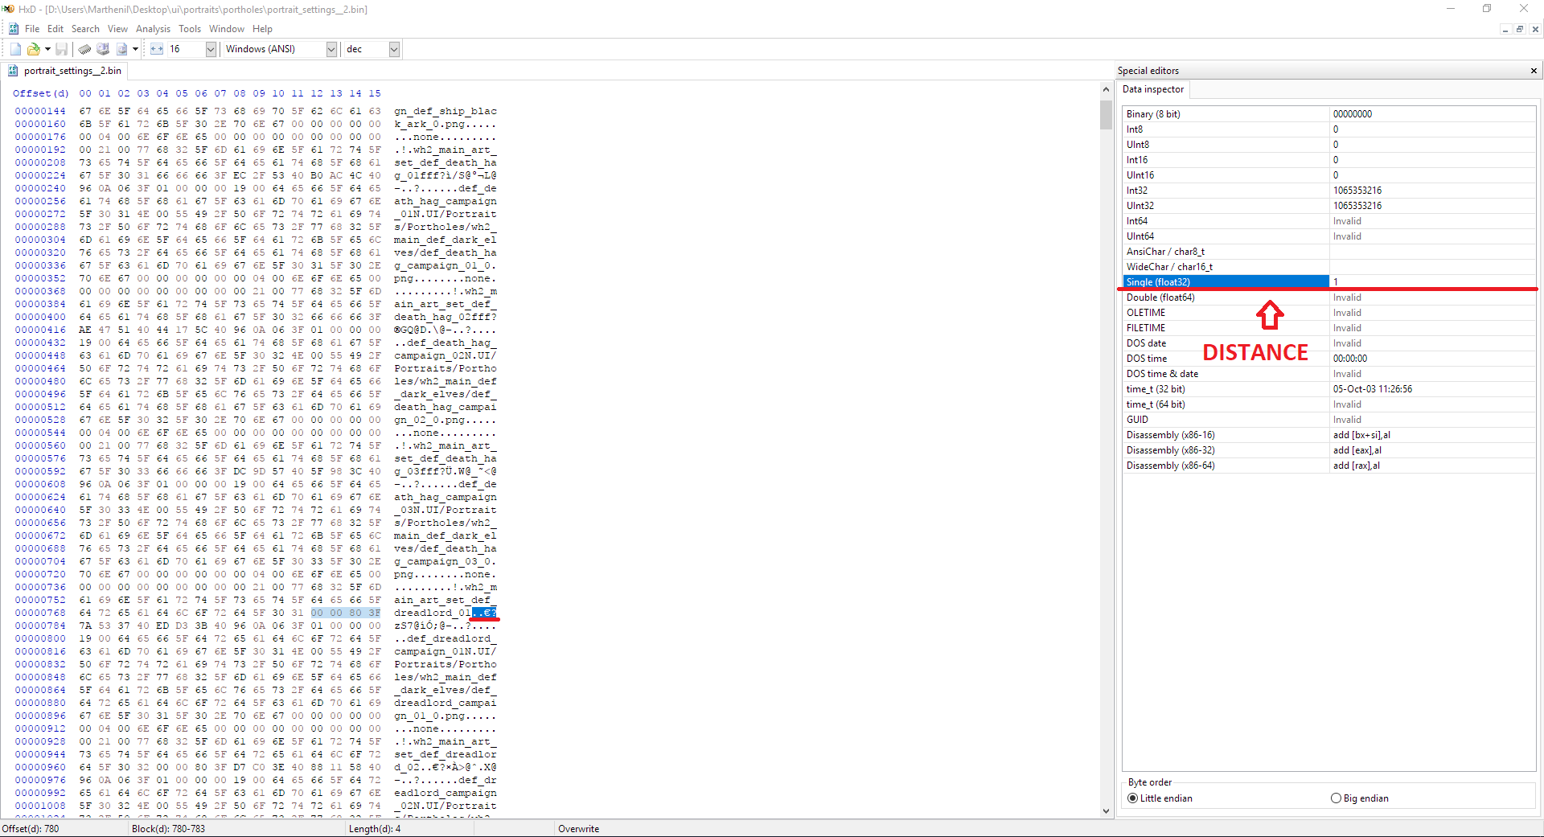Open the Window menu
The height and width of the screenshot is (837, 1544).
point(227,29)
